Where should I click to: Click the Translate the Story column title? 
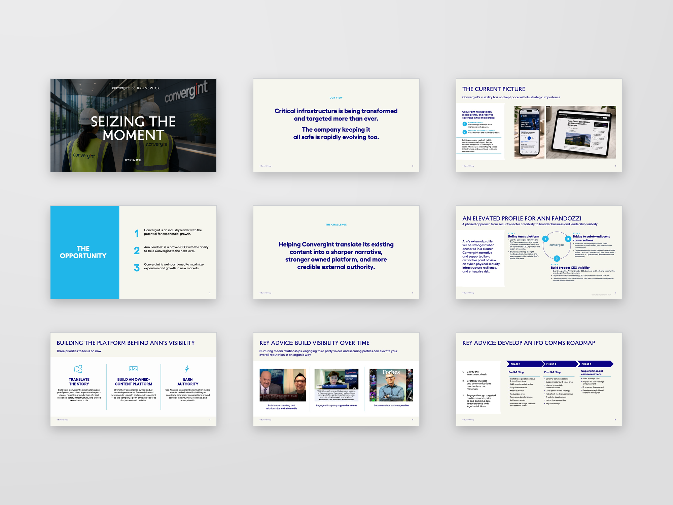coord(79,382)
